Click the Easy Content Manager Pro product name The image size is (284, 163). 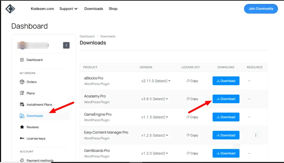(x=106, y=132)
